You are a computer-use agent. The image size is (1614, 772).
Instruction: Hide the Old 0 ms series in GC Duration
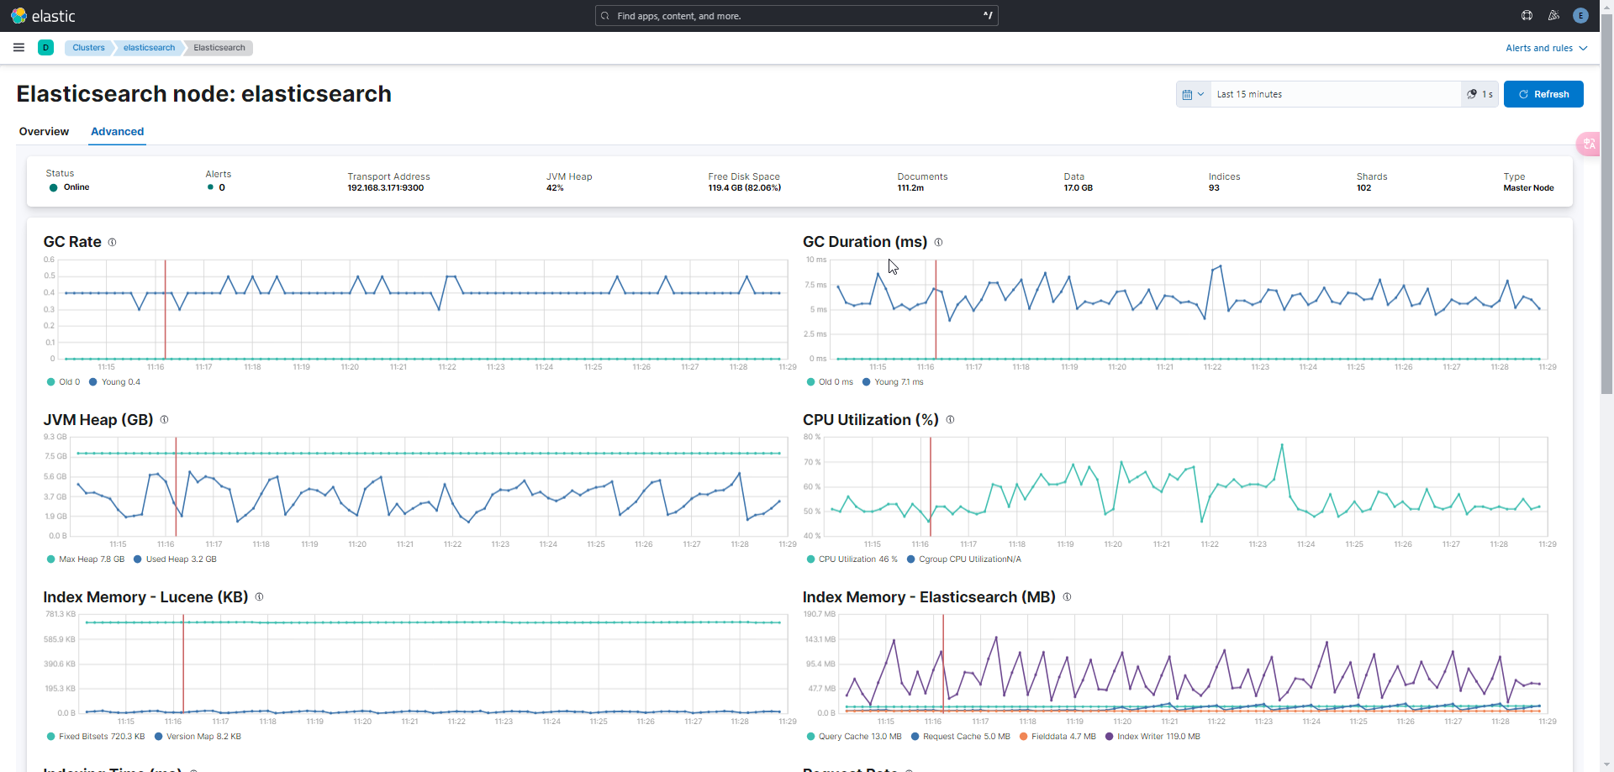point(830,382)
